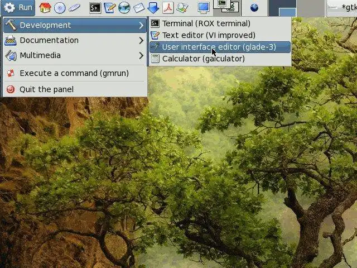This screenshot has width=357, height=268.
Task: Click the people chat icon in panel
Action: pos(182,8)
